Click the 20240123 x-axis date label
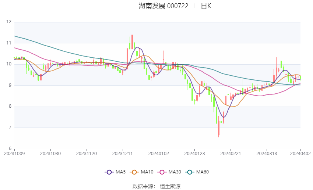Screen dimensions: 313x190 [195, 154]
